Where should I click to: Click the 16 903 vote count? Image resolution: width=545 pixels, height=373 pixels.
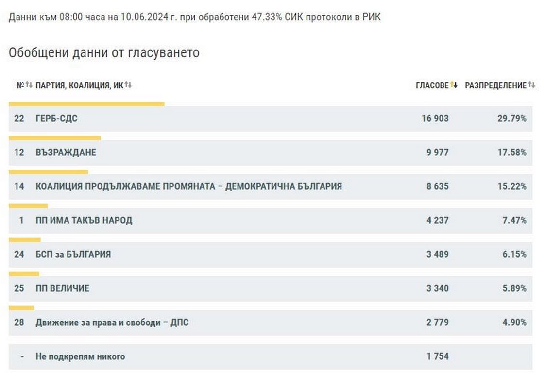(x=435, y=119)
